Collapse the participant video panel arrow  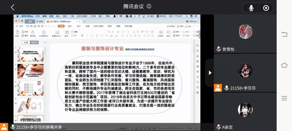pos(210,73)
